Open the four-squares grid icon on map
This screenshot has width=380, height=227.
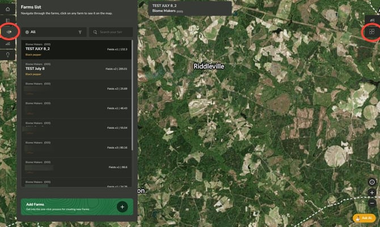click(x=371, y=32)
